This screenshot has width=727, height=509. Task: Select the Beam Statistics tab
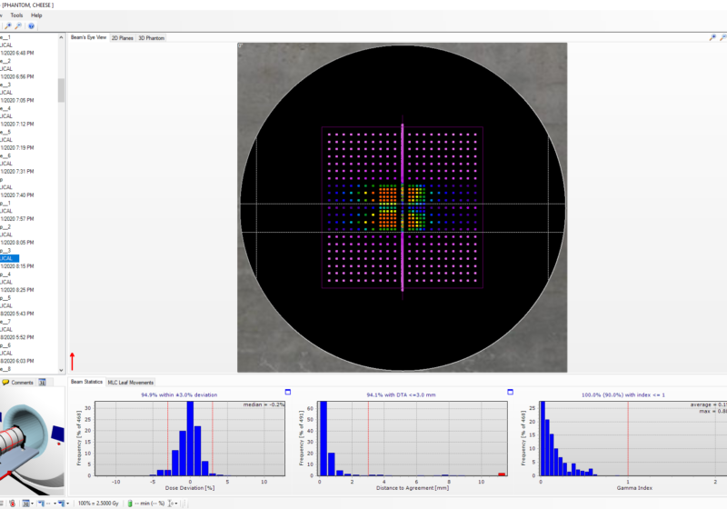pyautogui.click(x=87, y=383)
